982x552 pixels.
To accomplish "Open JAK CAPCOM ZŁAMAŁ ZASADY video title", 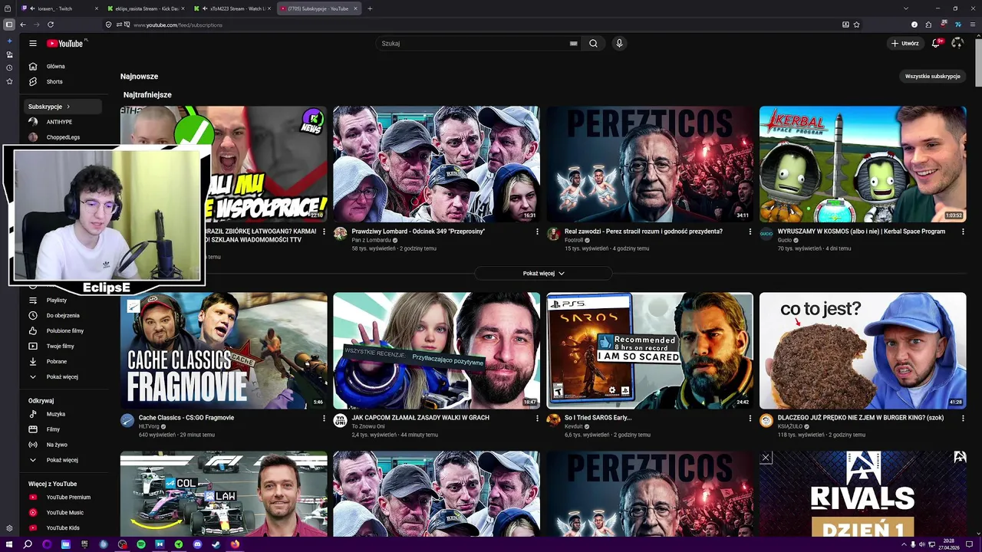I will pyautogui.click(x=420, y=418).
